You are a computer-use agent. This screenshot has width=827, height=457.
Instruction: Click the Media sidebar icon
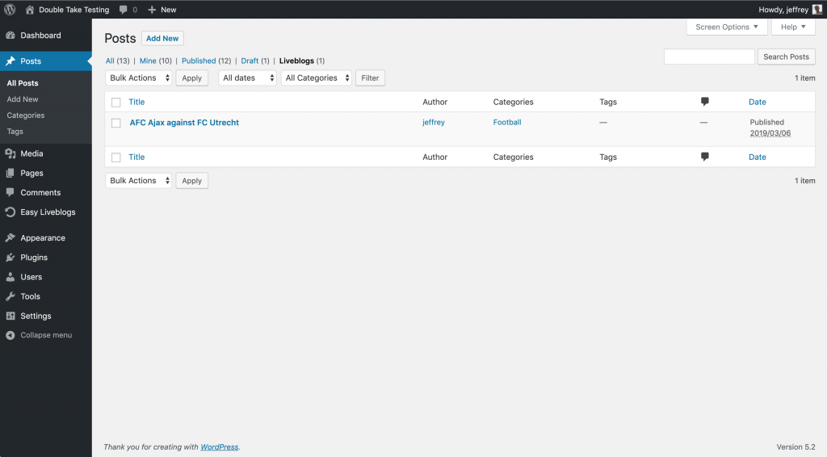click(x=10, y=153)
